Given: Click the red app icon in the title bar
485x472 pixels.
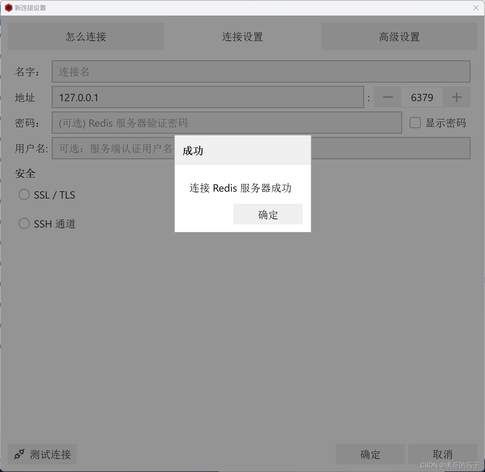Looking at the screenshot, I should click(x=9, y=8).
